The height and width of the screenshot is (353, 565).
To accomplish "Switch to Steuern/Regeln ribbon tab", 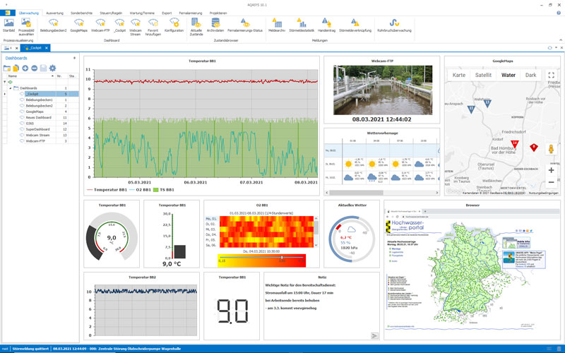I will (111, 13).
